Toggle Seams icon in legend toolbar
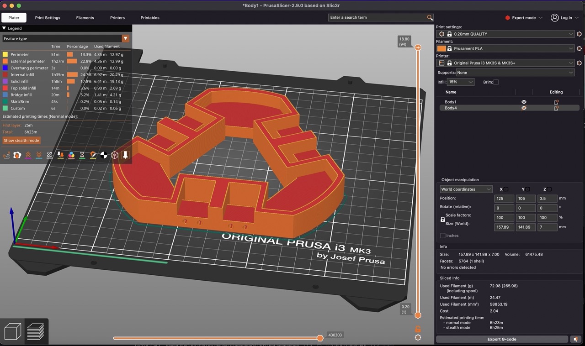This screenshot has width=585, height=346. tap(50, 155)
